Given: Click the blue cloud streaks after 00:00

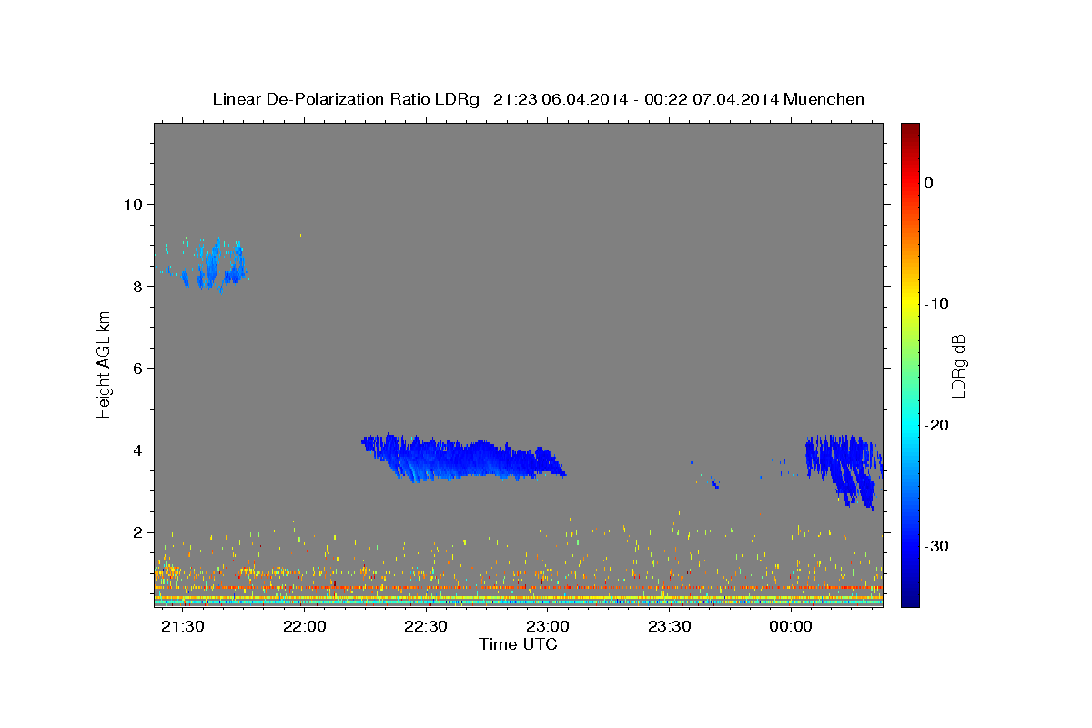Looking at the screenshot, I should click(843, 470).
